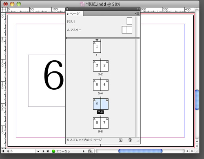Click the page number field showing 6
The width and height of the screenshot is (204, 159).
tap(22, 151)
